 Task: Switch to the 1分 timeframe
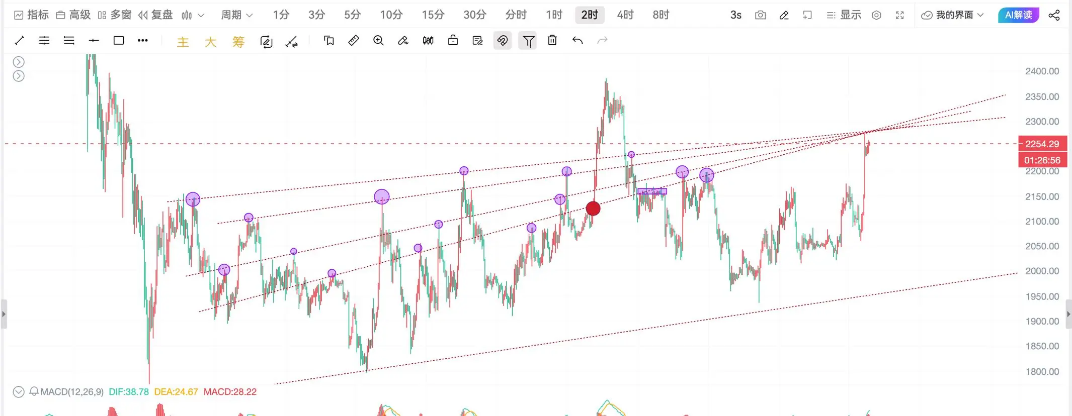pos(281,15)
